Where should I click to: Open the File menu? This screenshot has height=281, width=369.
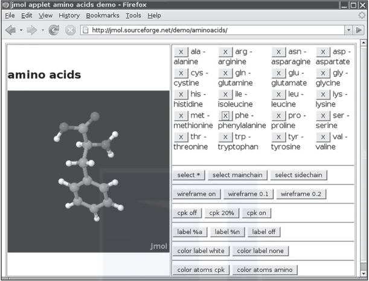10,16
